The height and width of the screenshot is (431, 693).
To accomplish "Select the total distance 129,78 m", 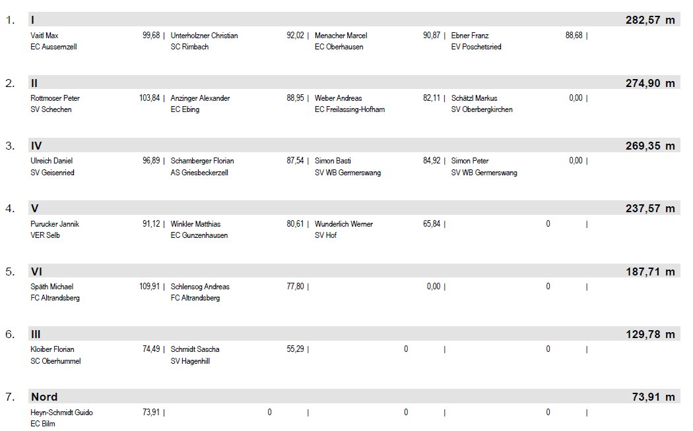I will (649, 334).
